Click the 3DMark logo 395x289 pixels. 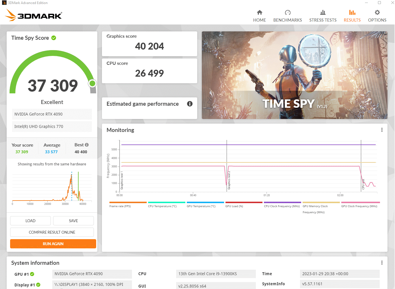point(34,15)
